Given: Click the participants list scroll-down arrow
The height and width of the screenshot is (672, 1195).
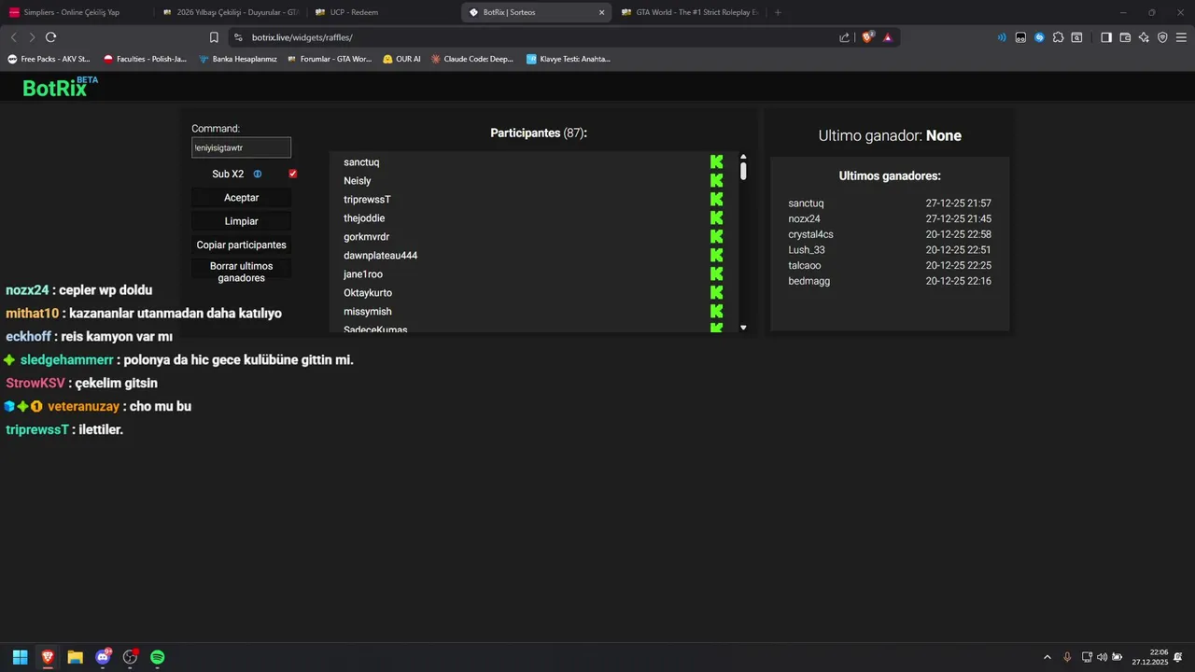Looking at the screenshot, I should click(x=743, y=328).
